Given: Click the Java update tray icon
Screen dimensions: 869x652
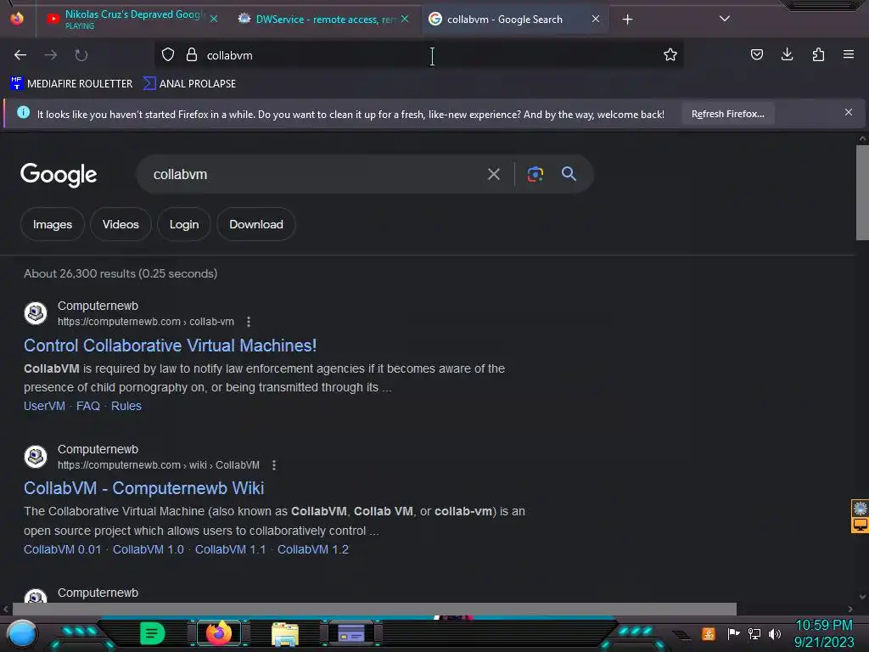Looking at the screenshot, I should (x=709, y=633).
